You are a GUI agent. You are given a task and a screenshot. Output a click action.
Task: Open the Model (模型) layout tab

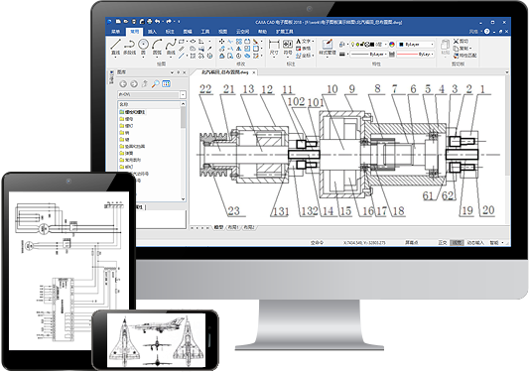click(x=218, y=228)
